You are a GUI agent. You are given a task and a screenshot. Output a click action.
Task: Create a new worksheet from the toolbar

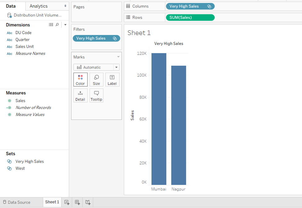(66, 202)
